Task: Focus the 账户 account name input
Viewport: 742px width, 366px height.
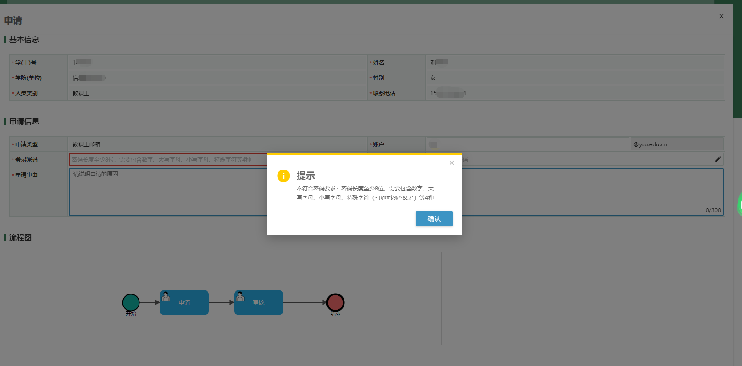Action: (528, 144)
